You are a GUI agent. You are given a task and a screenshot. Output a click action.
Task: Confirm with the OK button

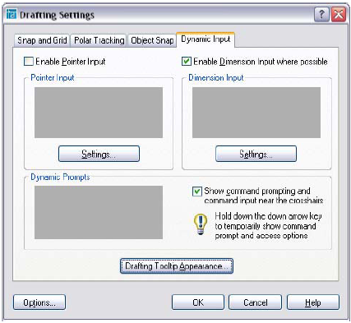tap(198, 302)
